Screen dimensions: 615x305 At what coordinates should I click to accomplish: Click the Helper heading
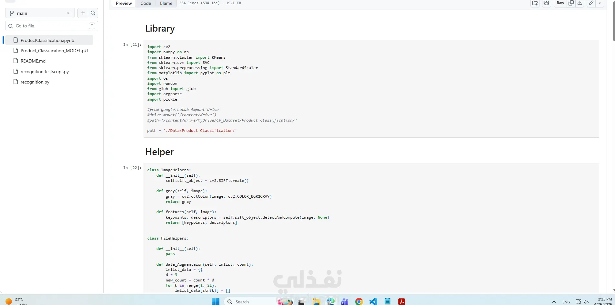click(x=159, y=152)
